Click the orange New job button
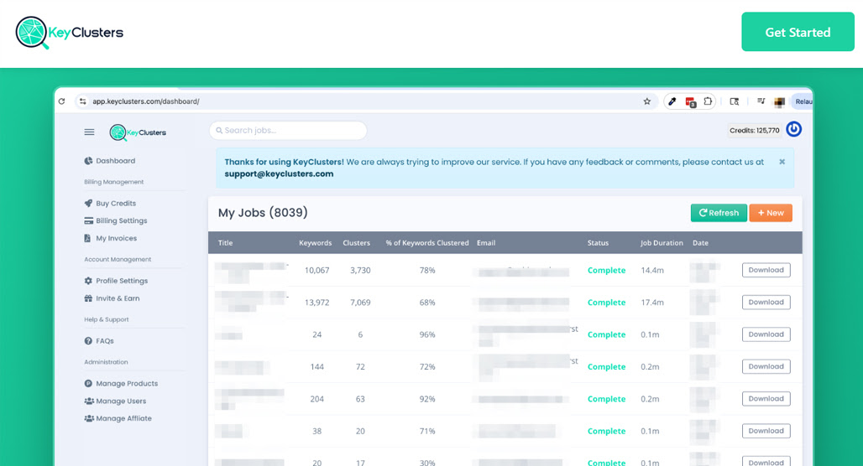Viewport: 863px width, 466px height. coord(771,213)
